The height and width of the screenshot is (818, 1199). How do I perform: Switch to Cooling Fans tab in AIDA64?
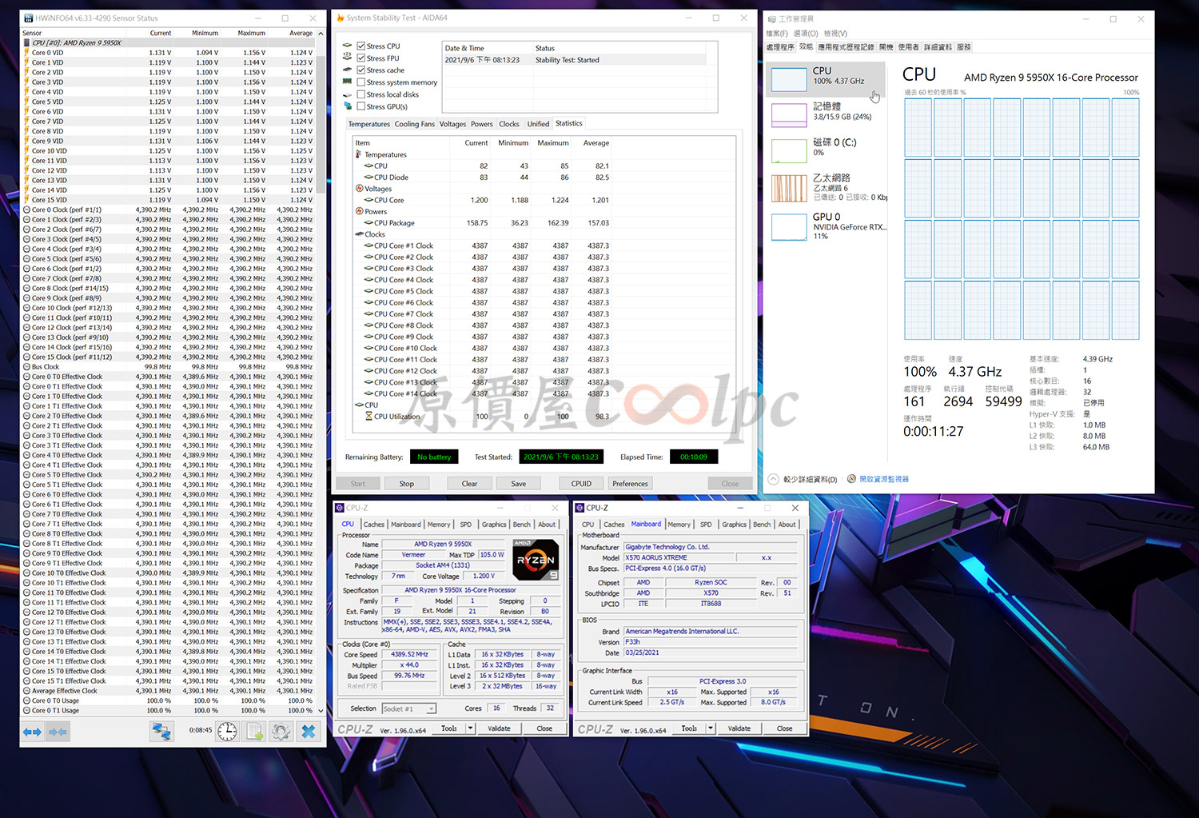point(415,124)
